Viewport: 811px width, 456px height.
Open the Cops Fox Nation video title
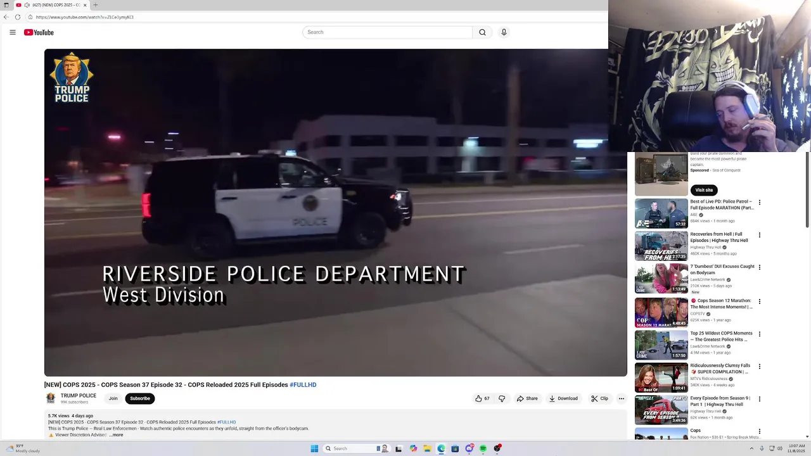coord(696,431)
